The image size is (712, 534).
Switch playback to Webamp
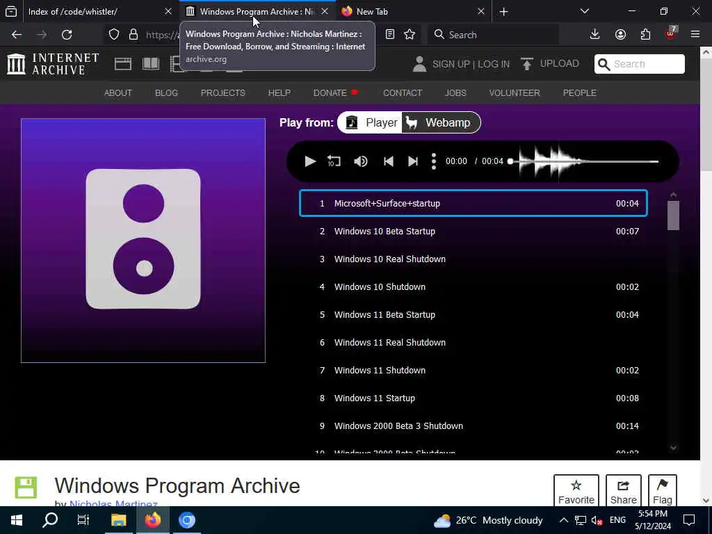click(440, 122)
